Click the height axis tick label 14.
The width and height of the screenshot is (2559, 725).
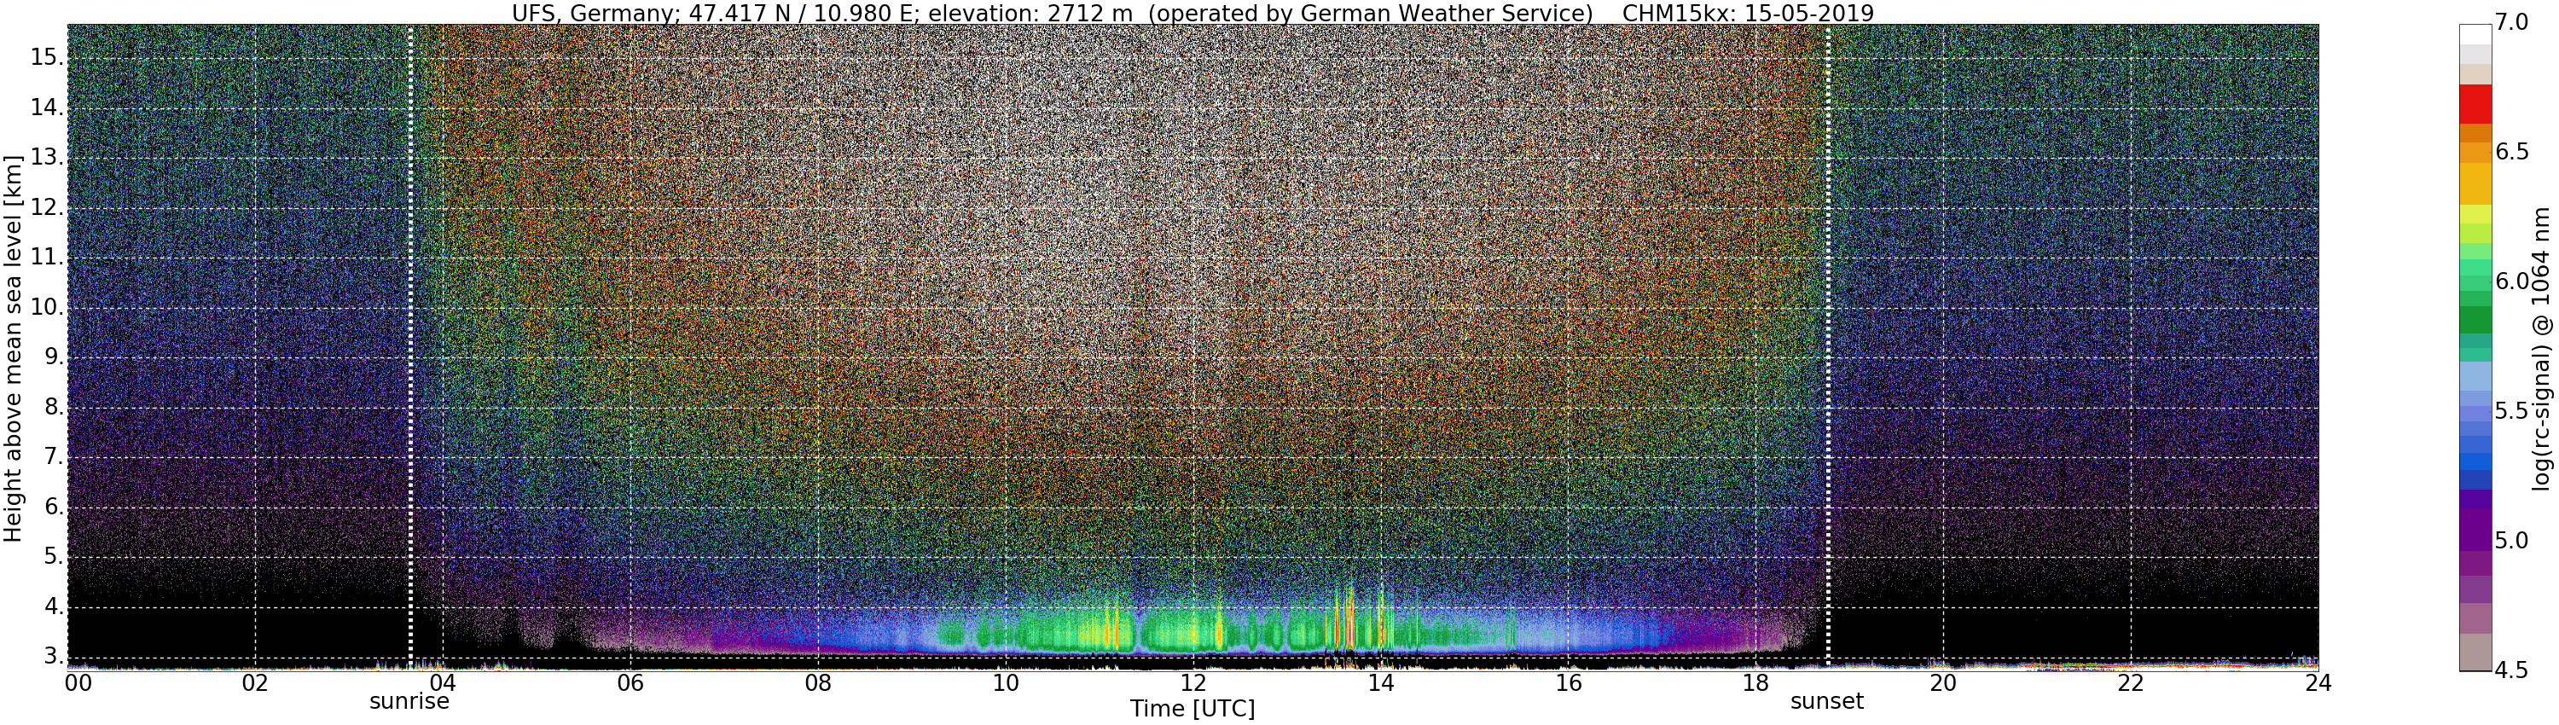coord(47,108)
